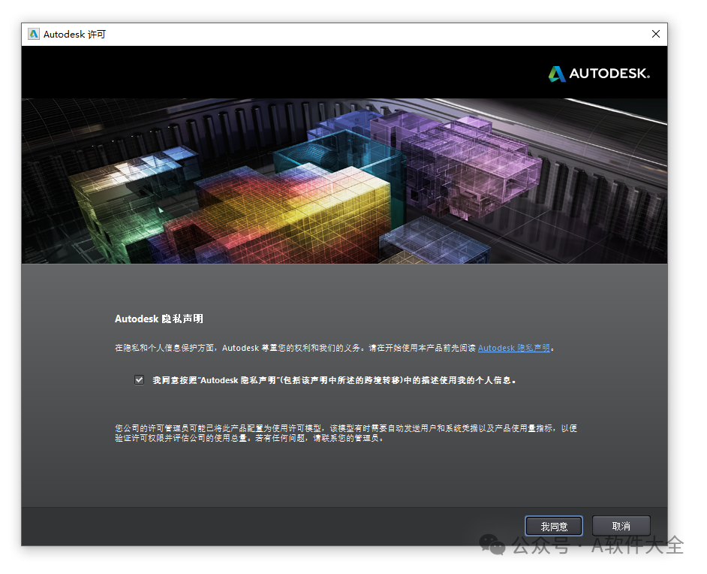Click the 我同意按照 agreement sentence
The image size is (707, 574).
334,380
